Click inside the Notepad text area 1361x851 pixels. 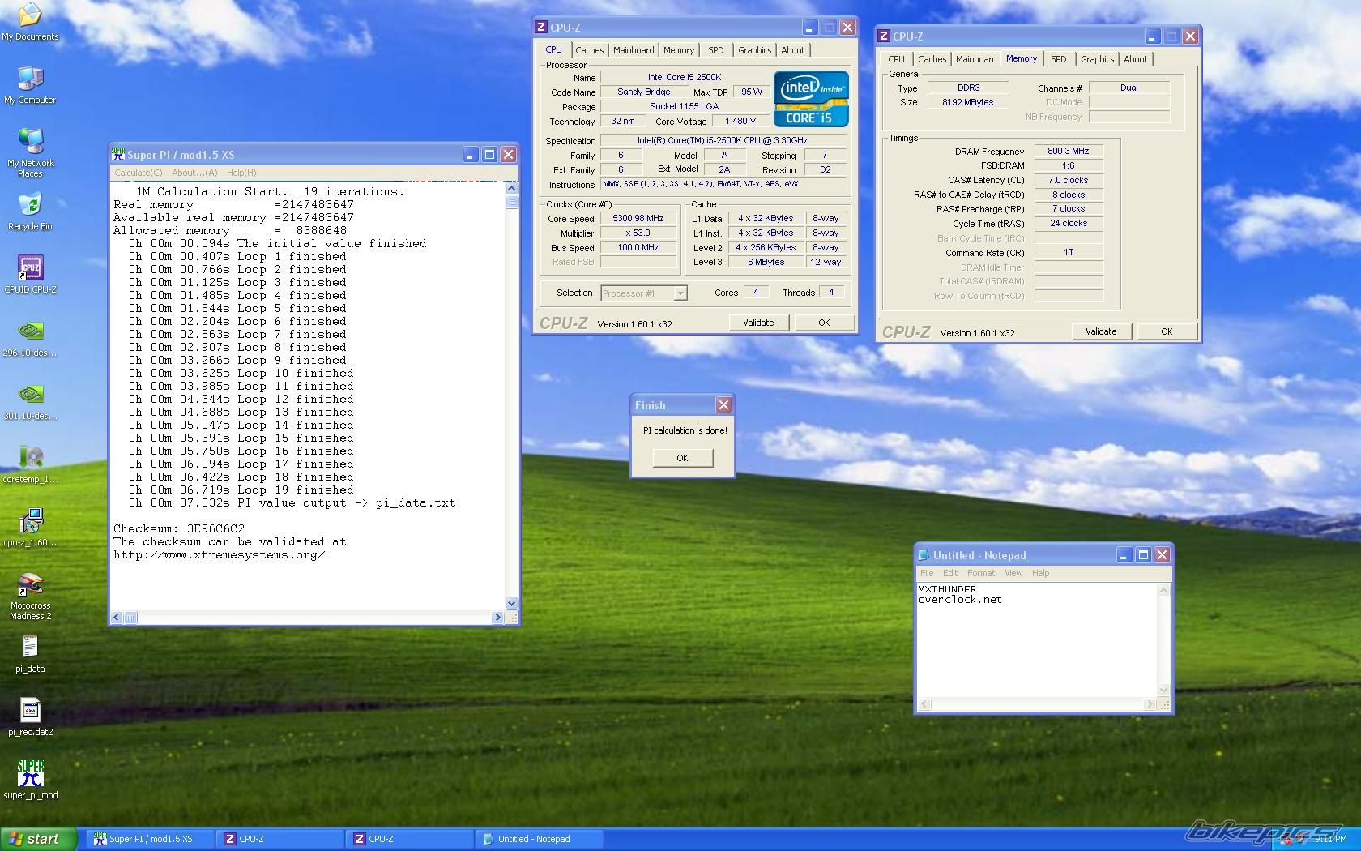tap(1037, 648)
